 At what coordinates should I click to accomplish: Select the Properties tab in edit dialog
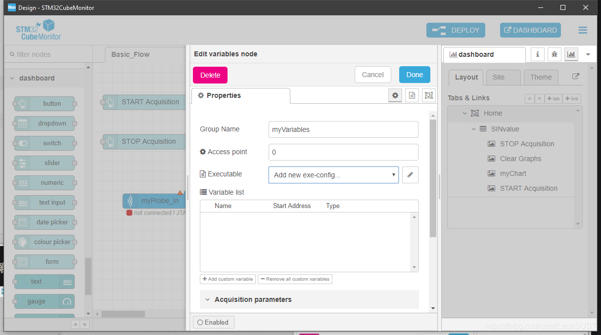point(240,95)
